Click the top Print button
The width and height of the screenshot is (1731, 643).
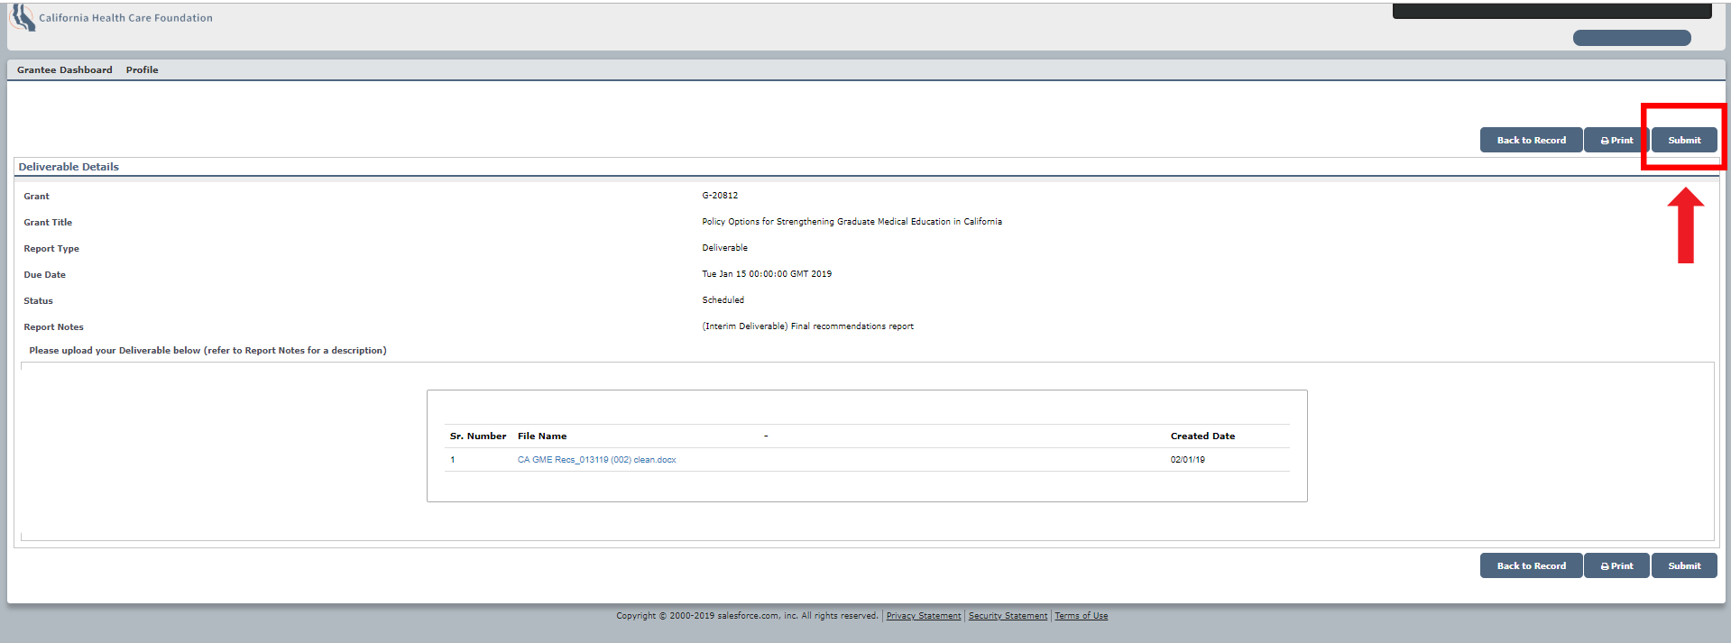coord(1616,140)
